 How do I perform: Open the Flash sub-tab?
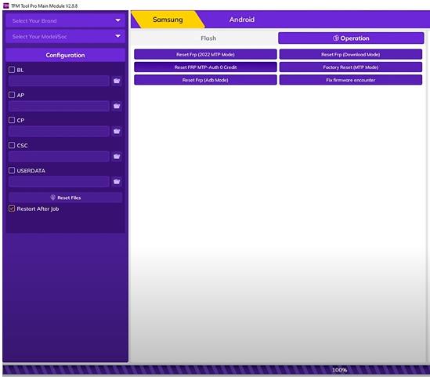[x=208, y=38]
